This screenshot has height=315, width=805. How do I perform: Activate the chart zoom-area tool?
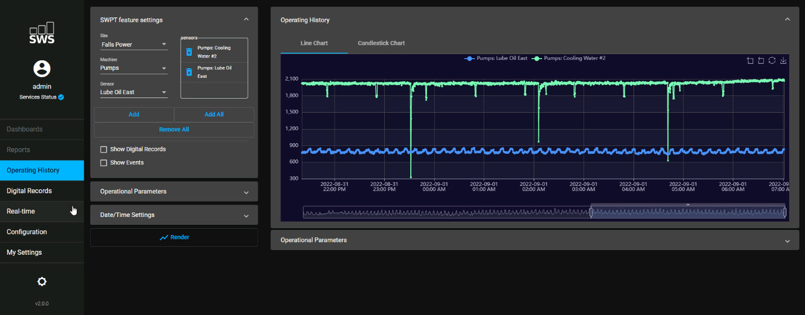coord(750,61)
